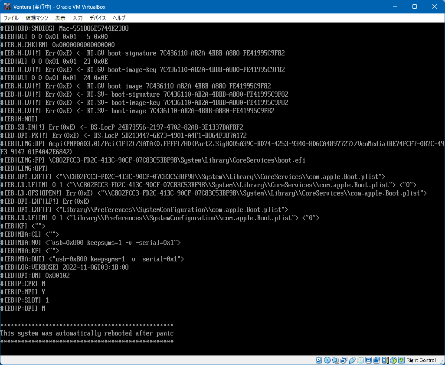This screenshot has width=445, height=365.
Task: Click the P:SLOT 1 line
Action: (x=24, y=300)
